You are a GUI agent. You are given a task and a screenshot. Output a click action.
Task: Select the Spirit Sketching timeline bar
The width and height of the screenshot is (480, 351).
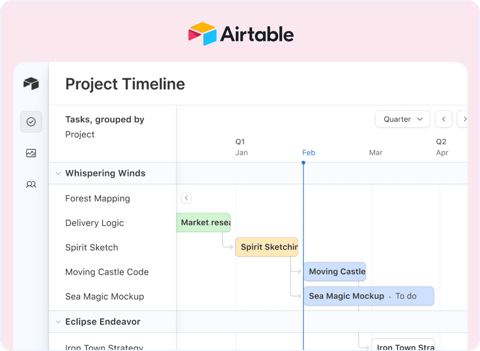267,247
